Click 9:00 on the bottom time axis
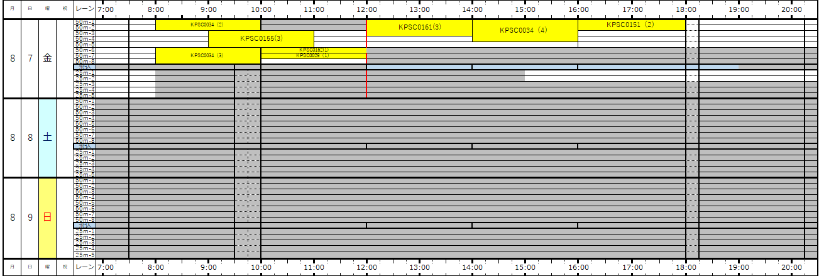The image size is (819, 276). 209,267
